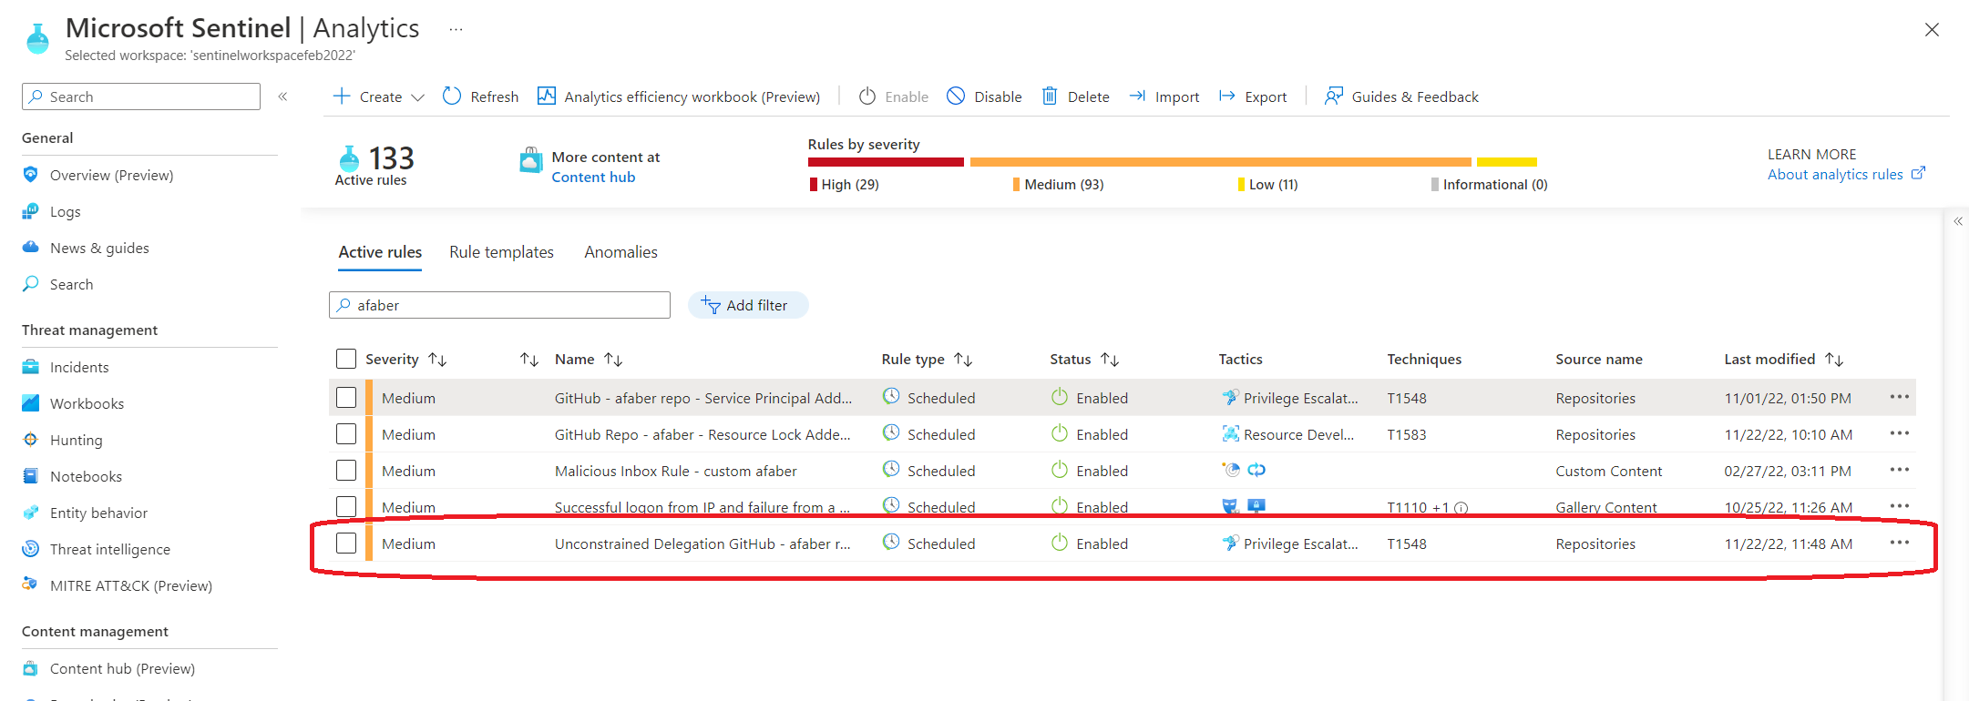Open Entity behavior icon
1969x701 pixels.
point(31,513)
